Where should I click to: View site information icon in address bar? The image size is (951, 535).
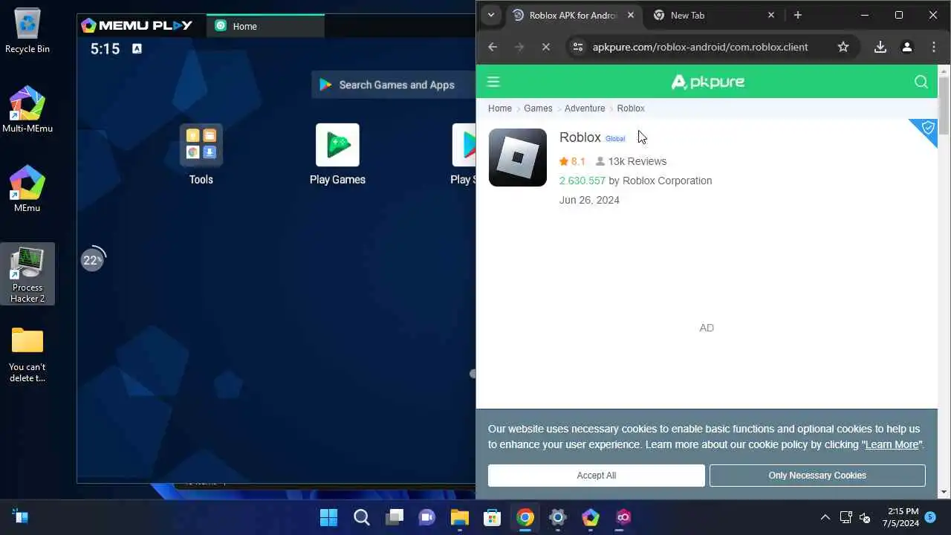tap(577, 47)
